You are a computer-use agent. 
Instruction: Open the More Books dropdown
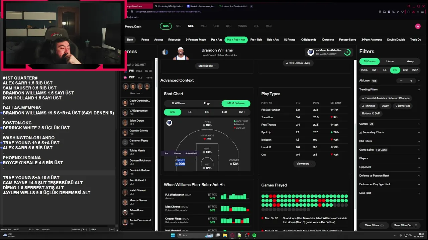[207, 66]
